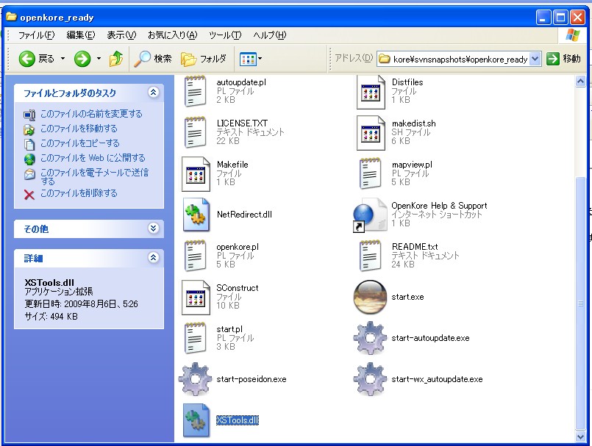Select the NetRedirect.dll icon
592x446 pixels.
pos(196,215)
